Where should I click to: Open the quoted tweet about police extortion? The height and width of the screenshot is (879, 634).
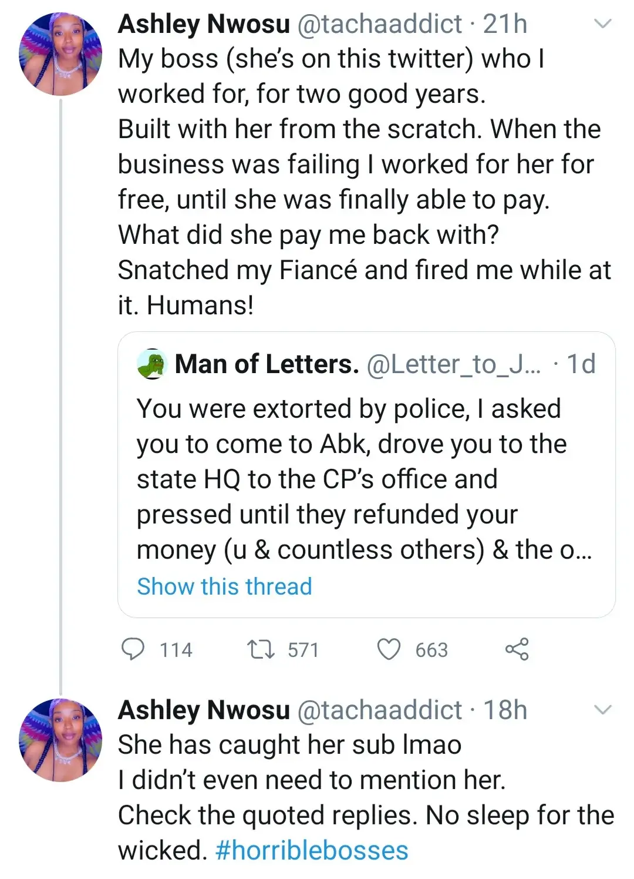[364, 479]
